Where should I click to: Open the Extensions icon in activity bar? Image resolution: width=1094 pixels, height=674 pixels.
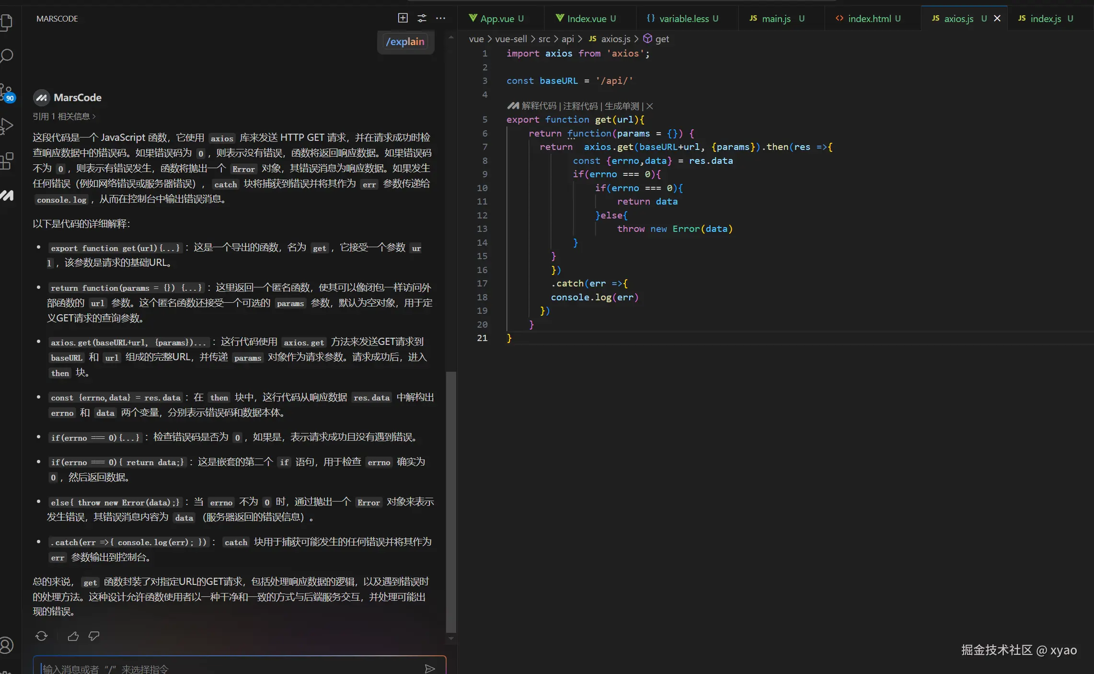(7, 161)
